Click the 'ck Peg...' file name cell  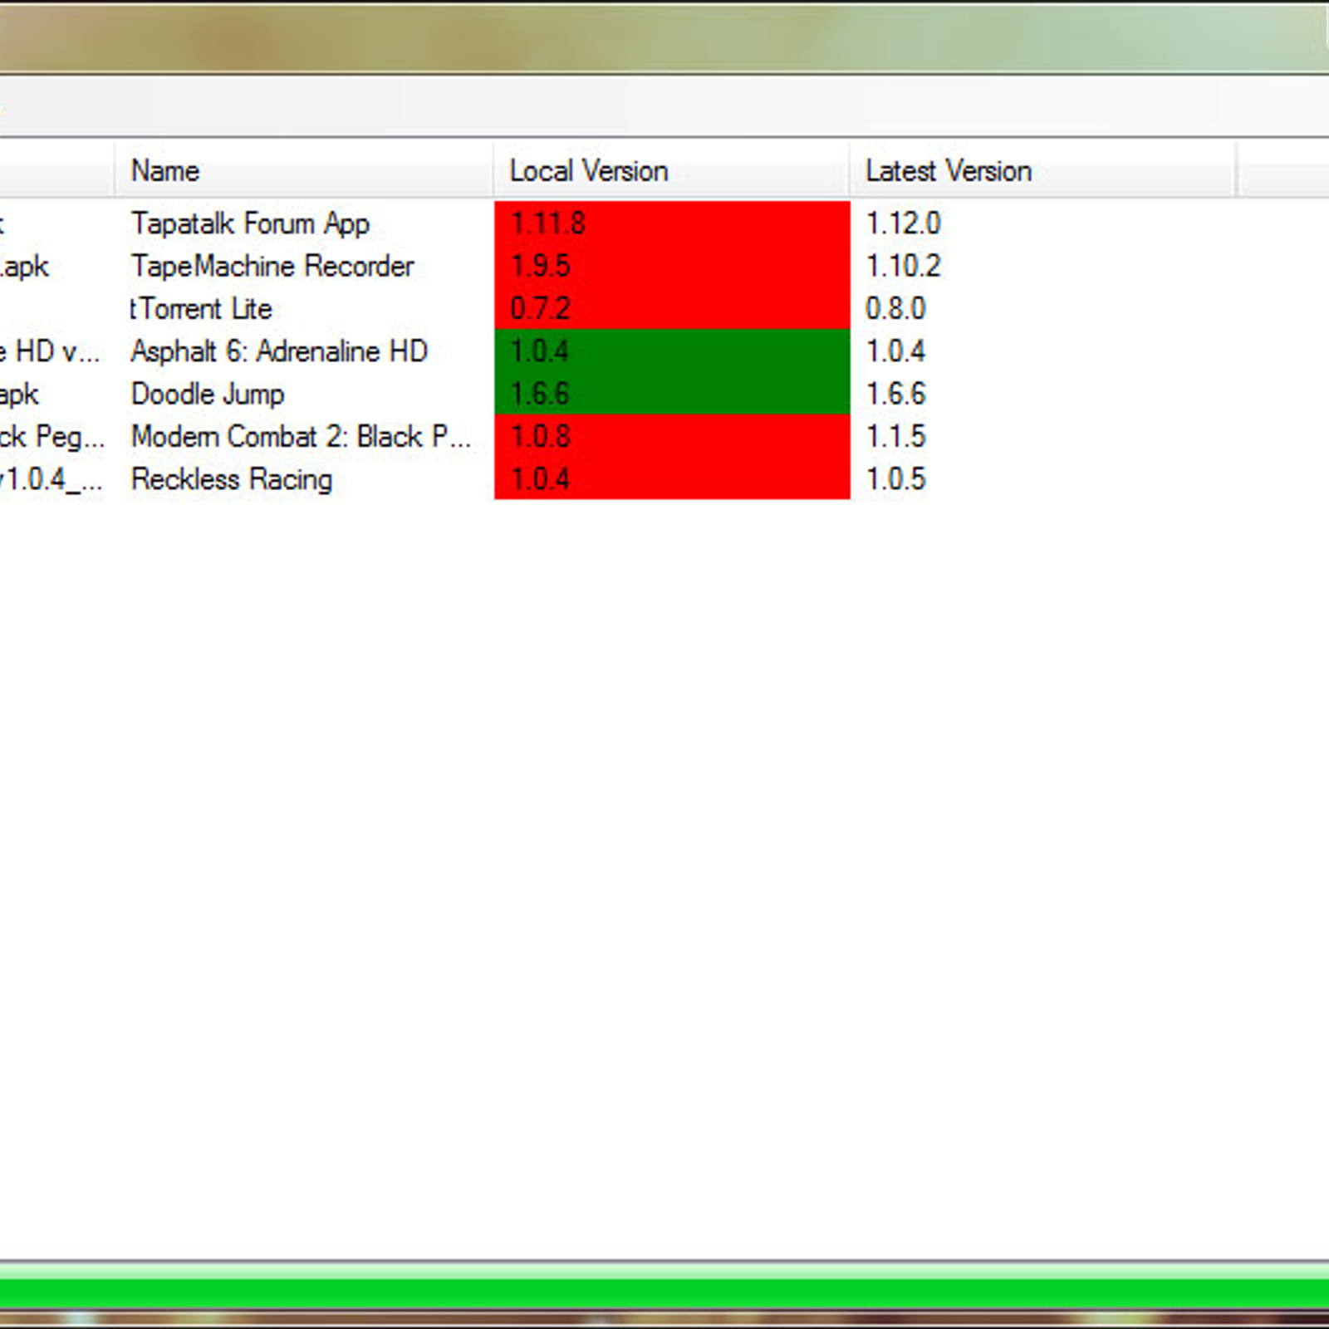[52, 436]
